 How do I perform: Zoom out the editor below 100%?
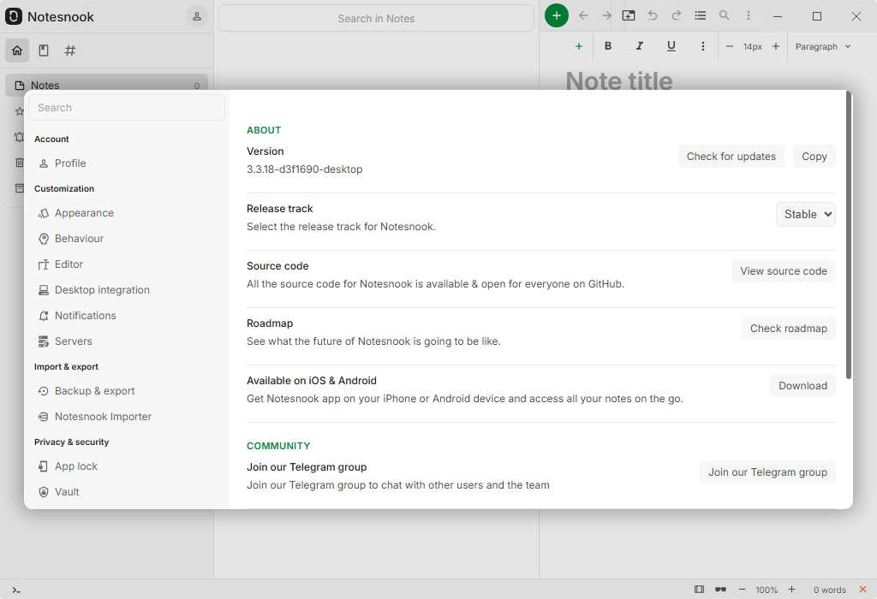pos(742,590)
